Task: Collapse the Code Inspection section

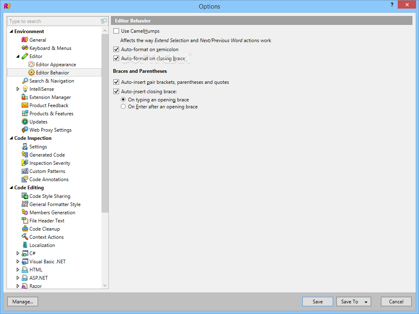Action: click(11, 138)
